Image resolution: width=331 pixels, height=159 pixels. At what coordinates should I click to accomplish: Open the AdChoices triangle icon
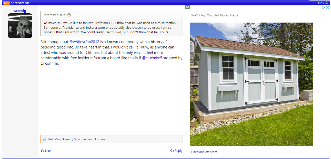(324, 8)
